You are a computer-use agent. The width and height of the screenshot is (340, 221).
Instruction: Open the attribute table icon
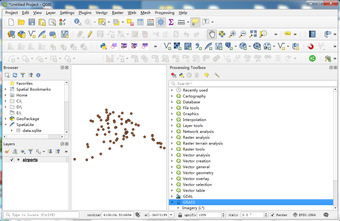point(140,22)
